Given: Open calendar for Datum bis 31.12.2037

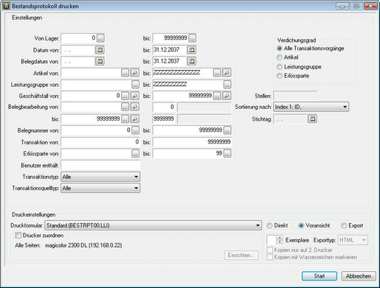Looking at the screenshot, I should click(192, 50).
